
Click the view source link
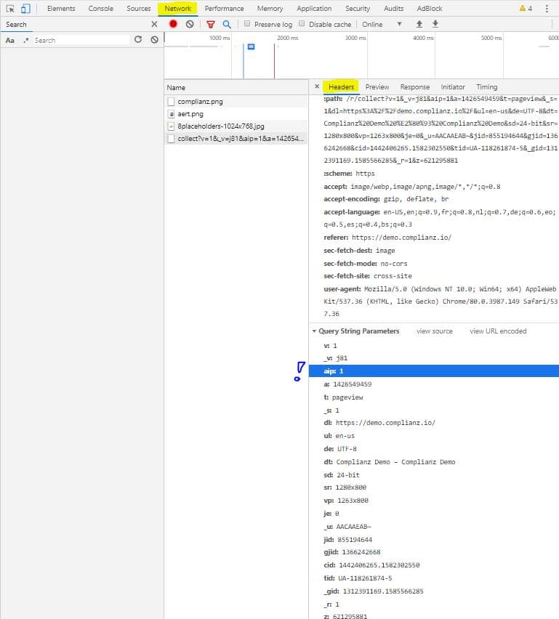(x=434, y=331)
